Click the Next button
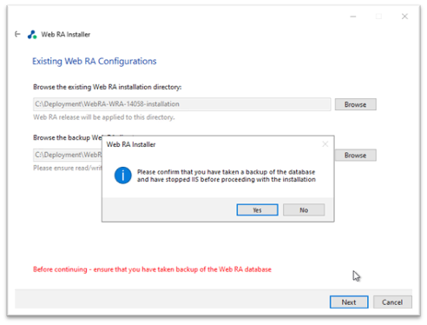427x325 pixels. point(349,302)
